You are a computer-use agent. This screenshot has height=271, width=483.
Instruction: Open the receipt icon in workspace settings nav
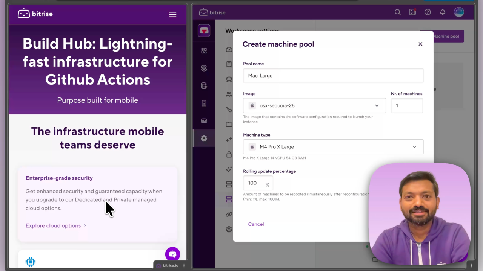pos(229,64)
